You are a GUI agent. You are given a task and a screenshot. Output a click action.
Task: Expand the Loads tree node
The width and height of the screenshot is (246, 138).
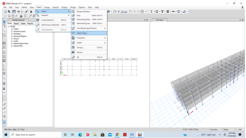[x=12, y=41]
